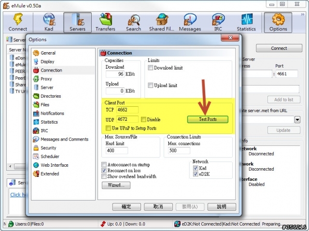Viewport: 309px width, 231px height.
Task: Click the Upload capacity field
Action: (115, 91)
